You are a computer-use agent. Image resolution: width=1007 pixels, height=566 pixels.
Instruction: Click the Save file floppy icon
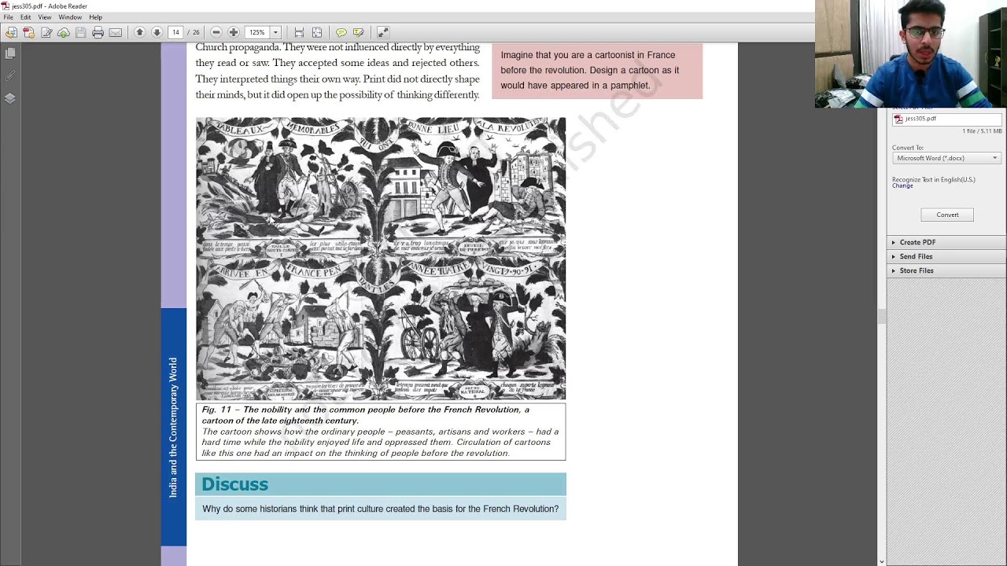[x=80, y=32]
